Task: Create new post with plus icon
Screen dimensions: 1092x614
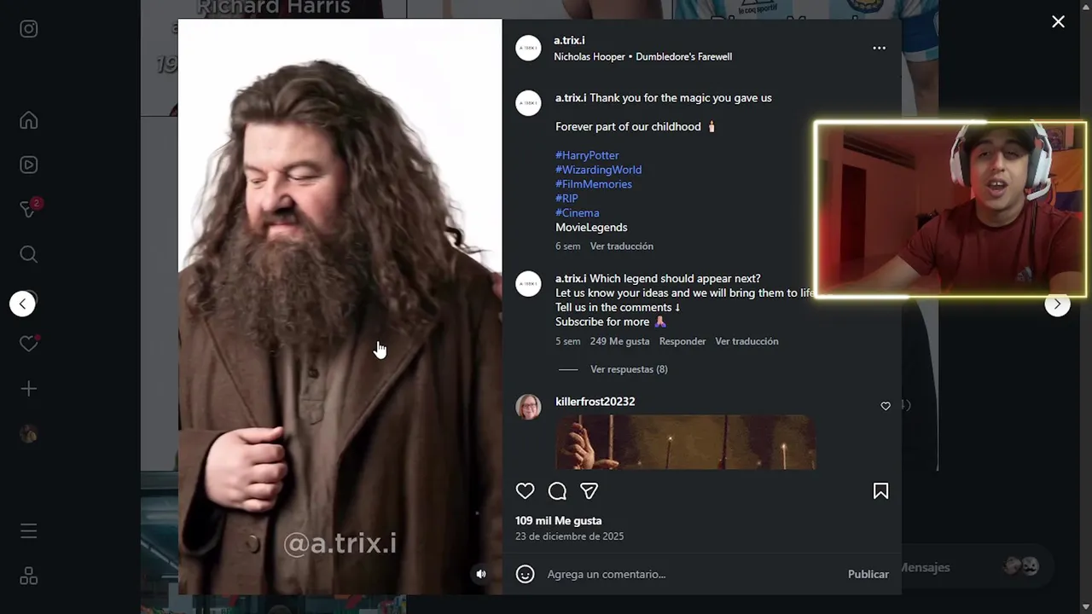Action: coord(28,389)
